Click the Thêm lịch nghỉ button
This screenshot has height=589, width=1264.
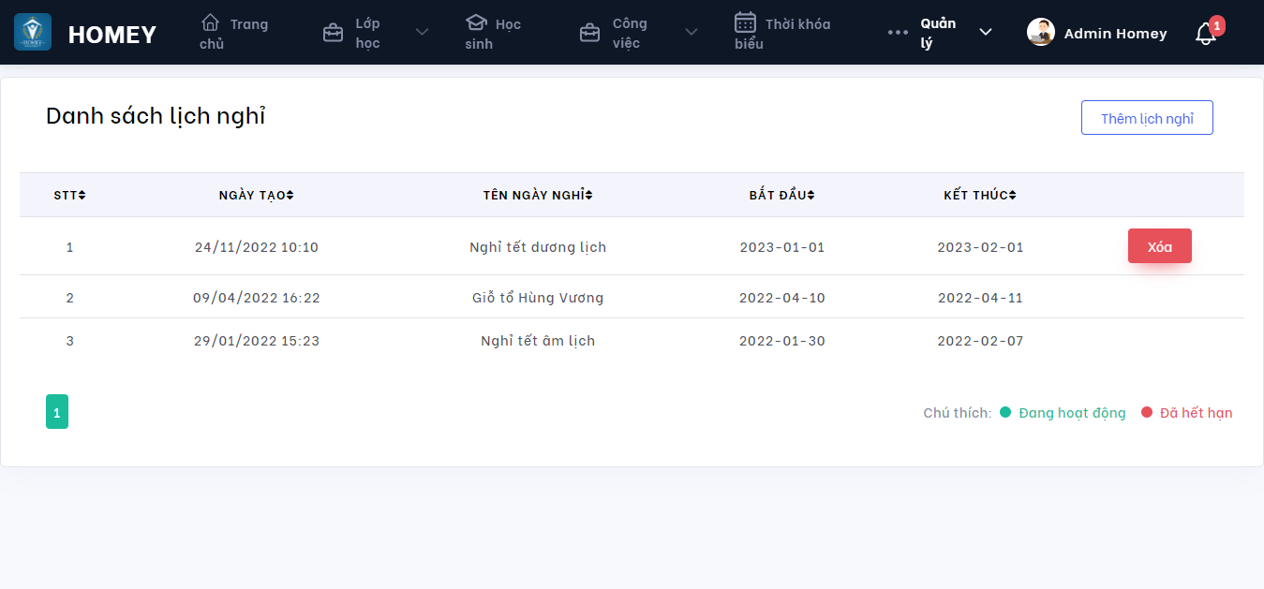(x=1147, y=118)
